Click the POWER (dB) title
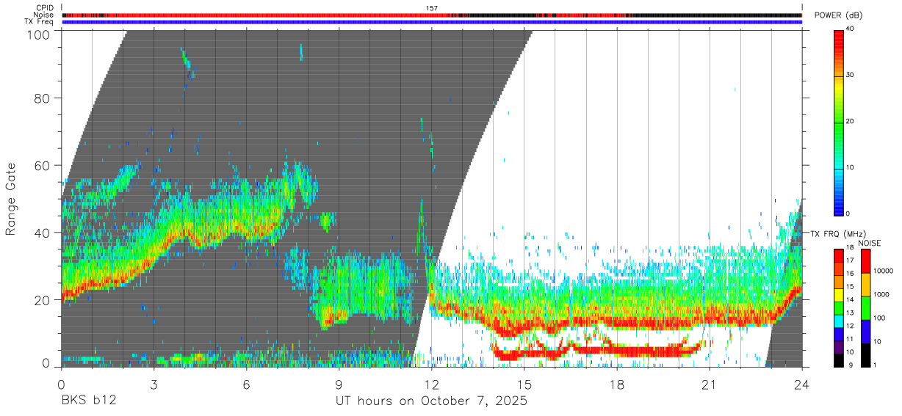 coord(838,15)
